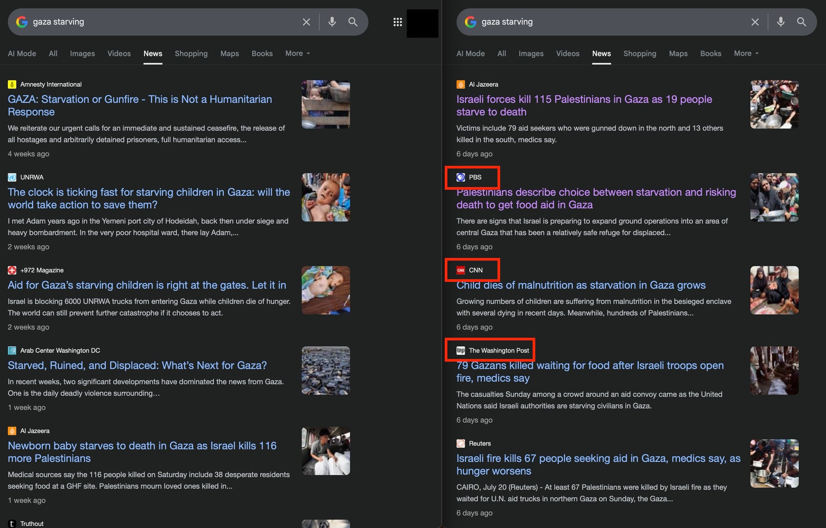The image size is (826, 528).
Task: Click the voice search icon in right search bar
Action: [x=780, y=22]
